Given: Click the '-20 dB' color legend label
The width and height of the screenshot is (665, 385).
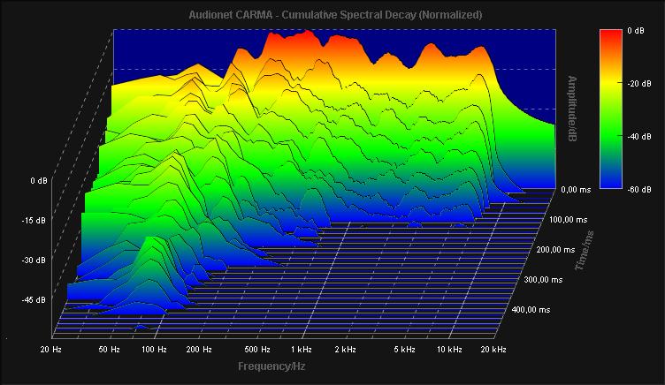Looking at the screenshot, I should (639, 84).
